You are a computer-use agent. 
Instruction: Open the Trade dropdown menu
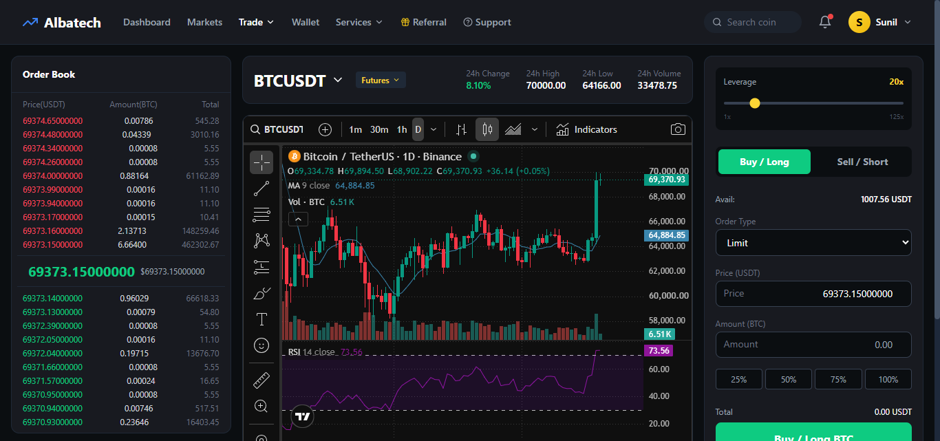coord(256,22)
